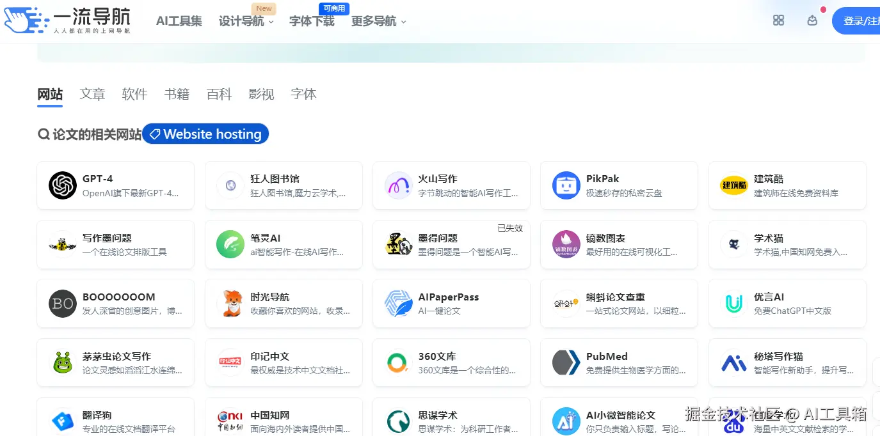
Task: Click the AI小微智能论文 robot icon
Action: pos(566,422)
